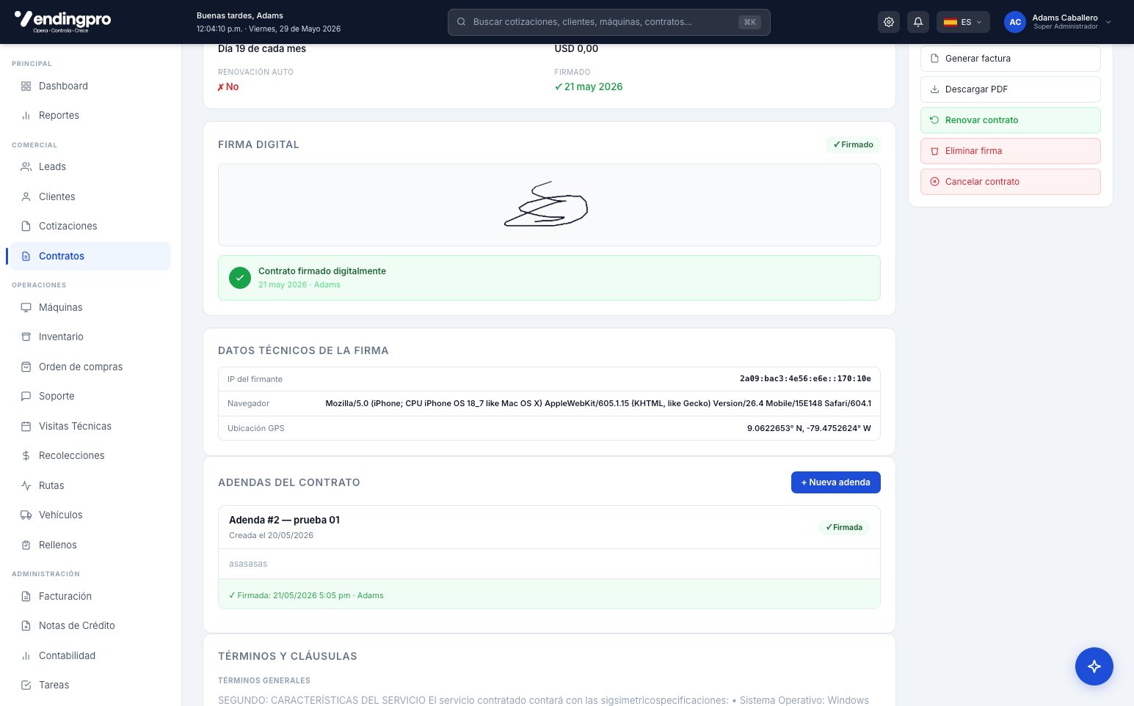Click the Rutas activity icon
This screenshot has width=1134, height=706.
pos(26,485)
